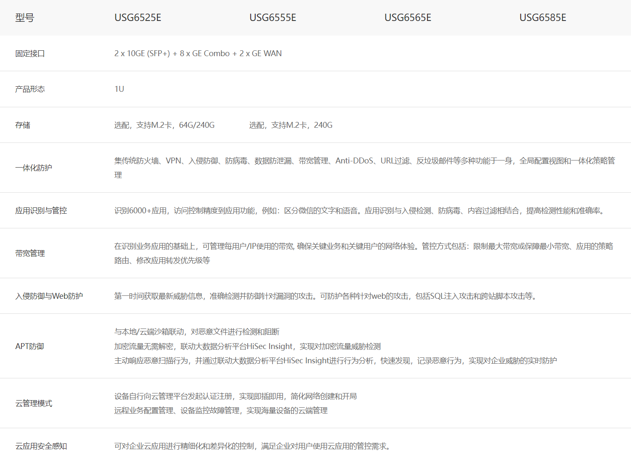
Task: Click the 存储 row label
Action: pos(23,125)
